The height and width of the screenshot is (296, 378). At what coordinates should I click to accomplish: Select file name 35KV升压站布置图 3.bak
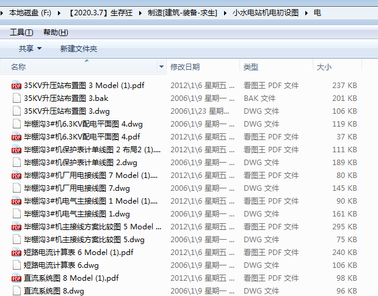66,98
